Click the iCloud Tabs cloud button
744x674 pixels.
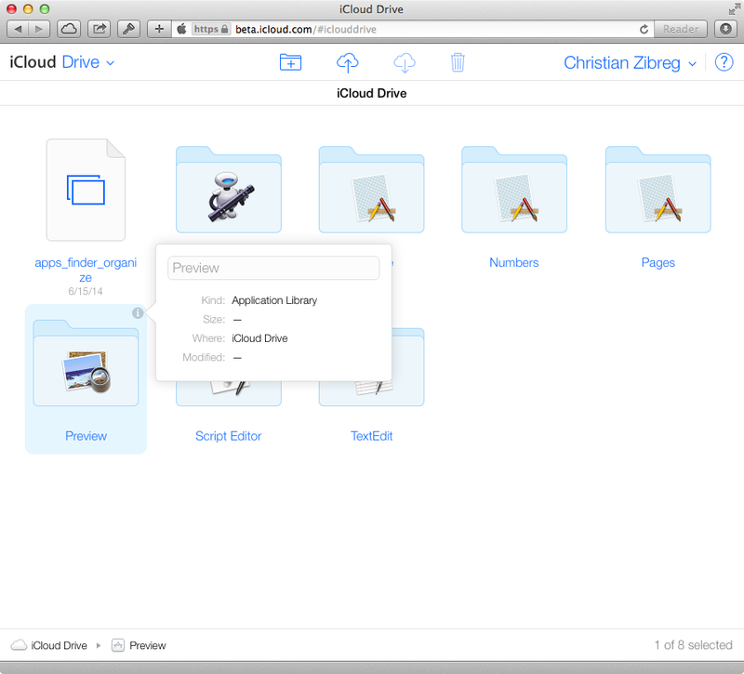69,29
